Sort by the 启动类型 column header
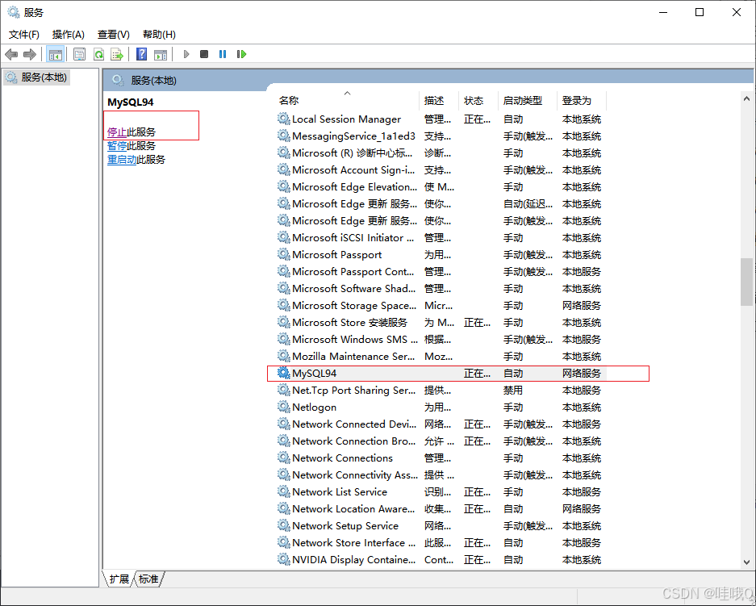The width and height of the screenshot is (756, 606). pos(528,100)
